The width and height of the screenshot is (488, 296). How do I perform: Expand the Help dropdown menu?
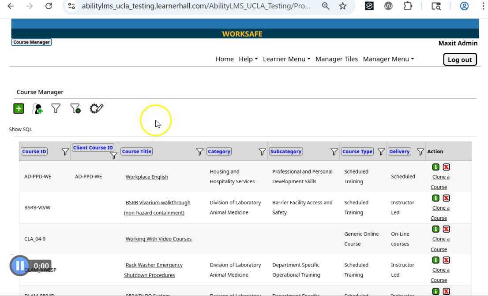pos(248,59)
